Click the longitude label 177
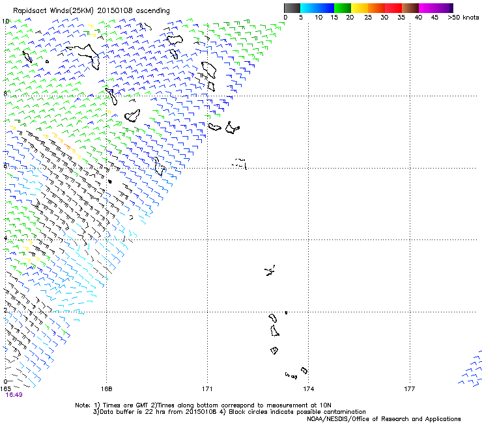482x423 pixels. tap(410, 389)
